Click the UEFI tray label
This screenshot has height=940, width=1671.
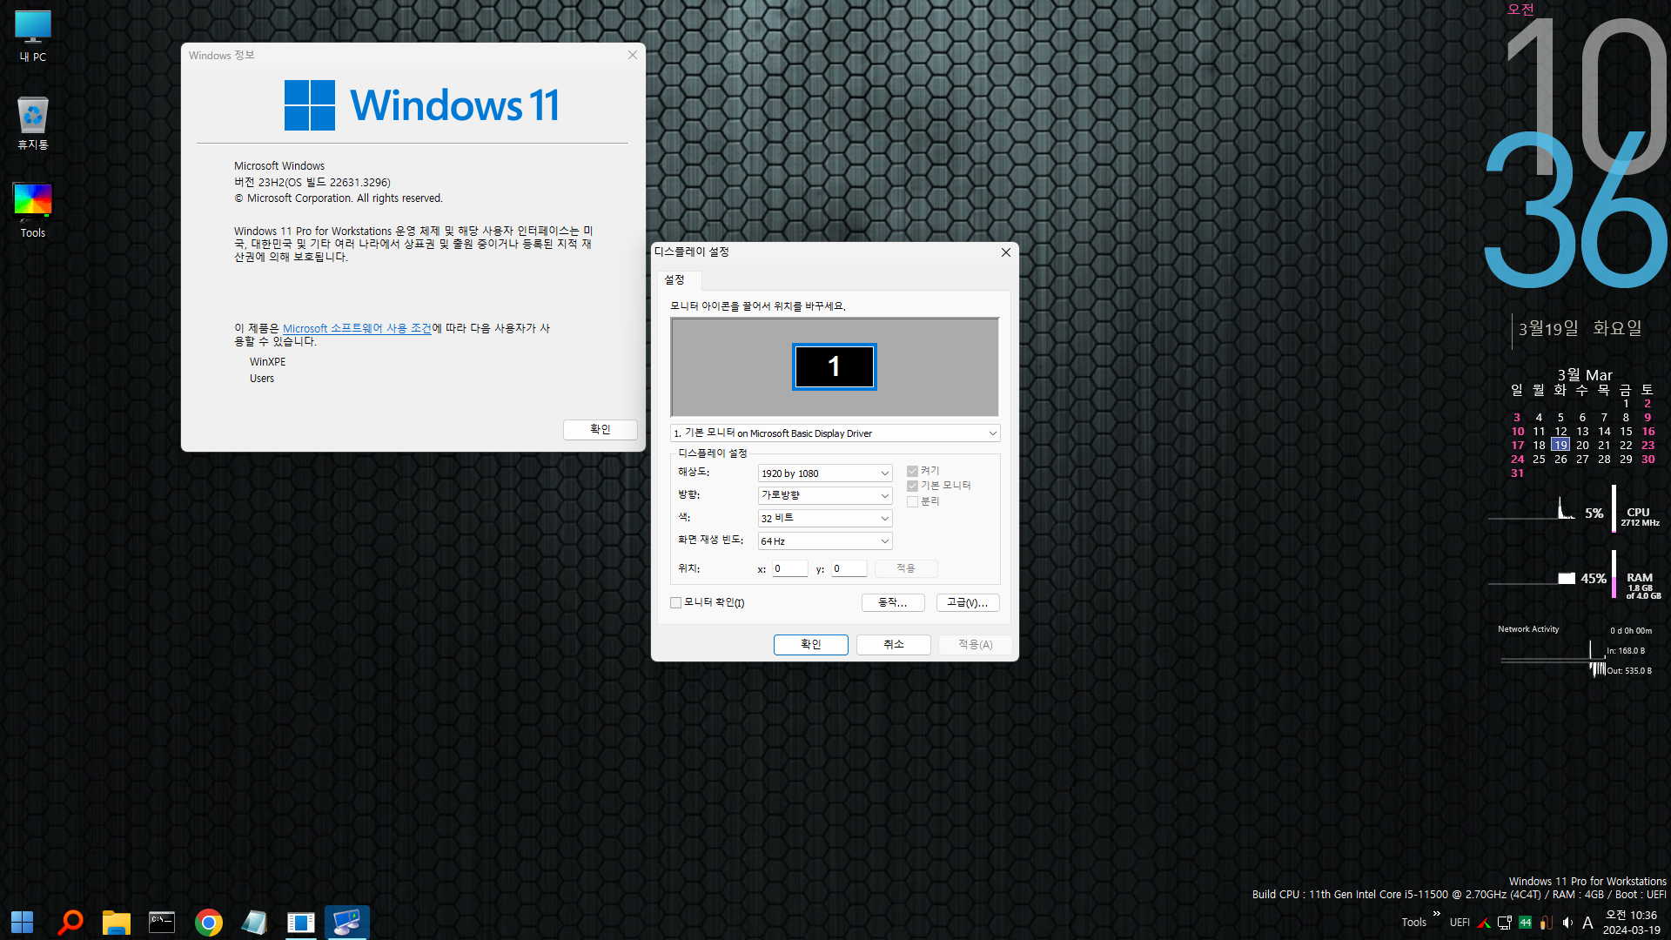1460,923
